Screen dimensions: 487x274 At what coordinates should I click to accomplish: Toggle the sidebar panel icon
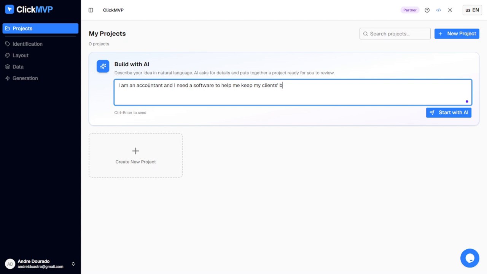pyautogui.click(x=91, y=10)
